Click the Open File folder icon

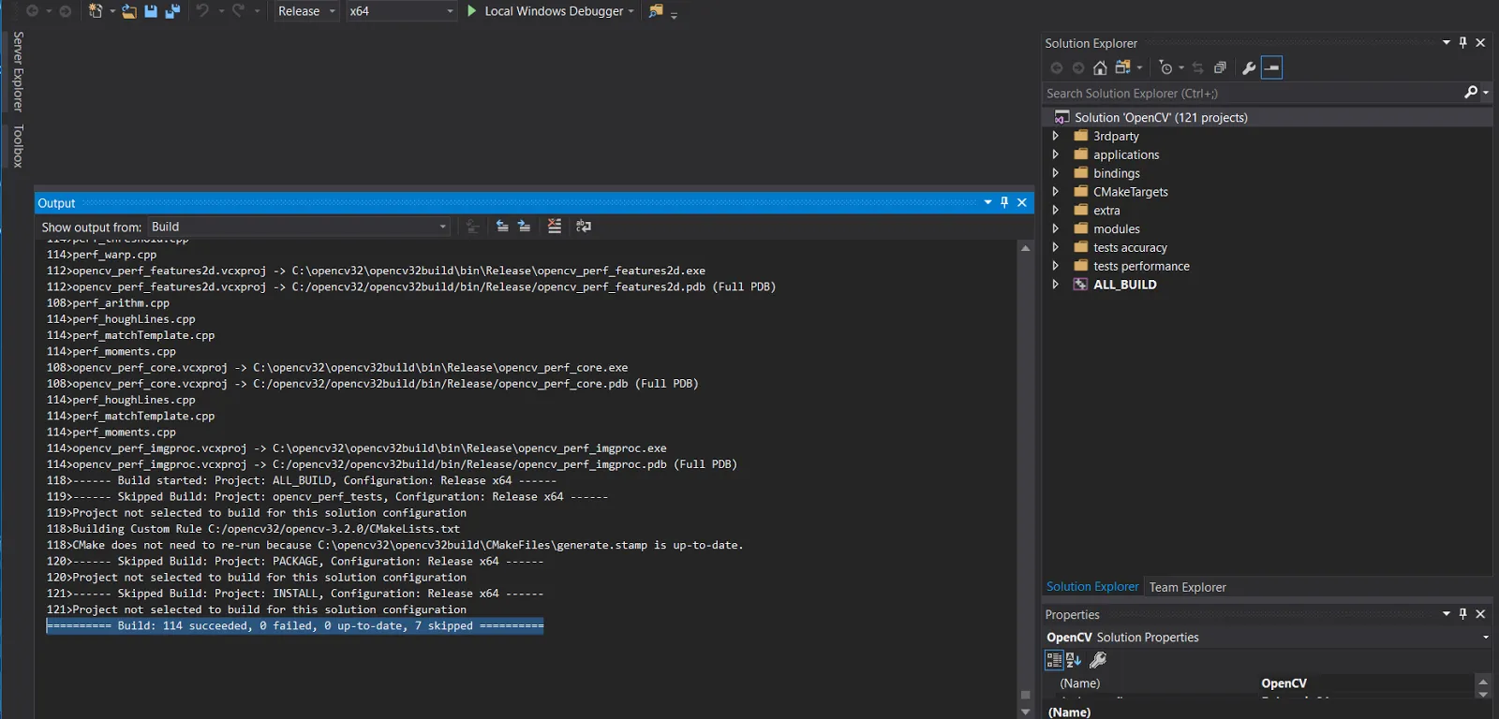pyautogui.click(x=129, y=11)
